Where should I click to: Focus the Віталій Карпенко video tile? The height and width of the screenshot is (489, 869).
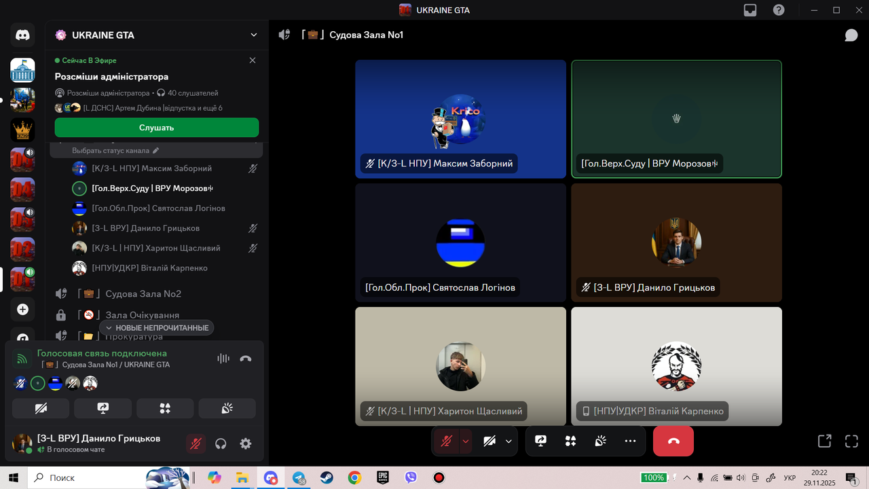(x=676, y=366)
